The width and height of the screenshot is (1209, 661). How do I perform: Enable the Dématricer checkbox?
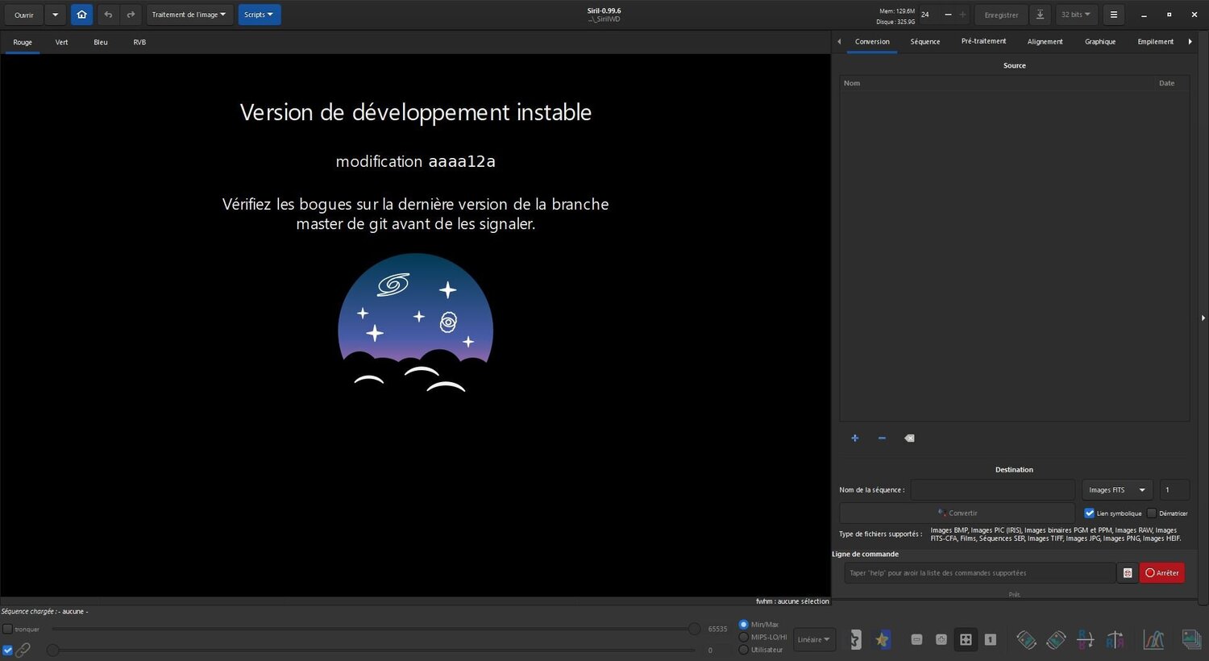pos(1152,513)
